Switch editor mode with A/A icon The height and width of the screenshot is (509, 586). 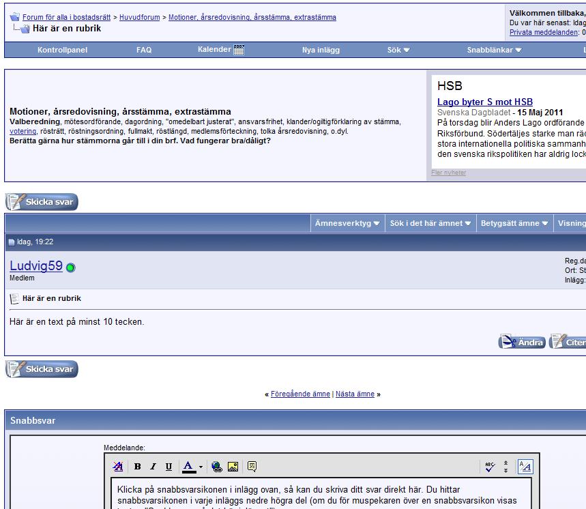point(525,467)
